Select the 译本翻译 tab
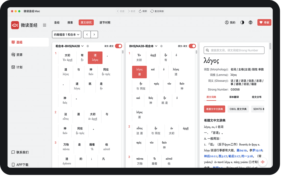282x177 pixels. [234, 97]
